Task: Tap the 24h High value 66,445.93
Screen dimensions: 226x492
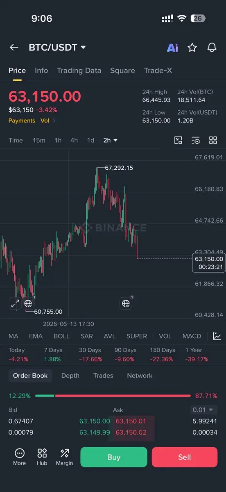Action: [156, 100]
